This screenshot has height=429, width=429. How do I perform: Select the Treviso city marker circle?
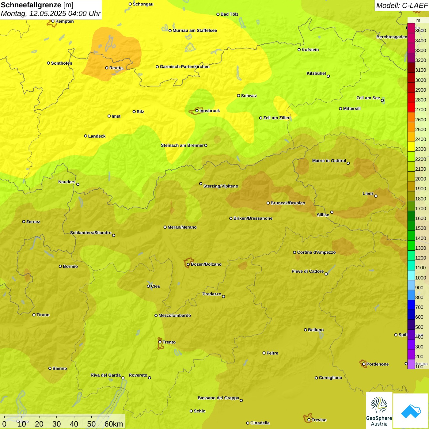click(x=309, y=420)
